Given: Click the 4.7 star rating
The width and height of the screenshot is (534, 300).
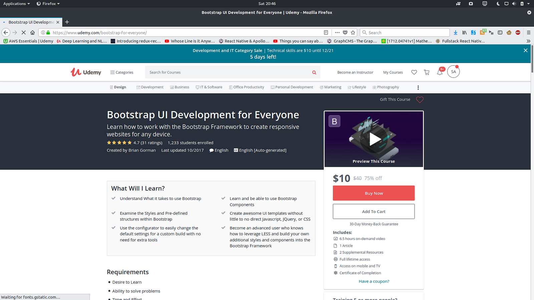Looking at the screenshot, I should point(135,143).
